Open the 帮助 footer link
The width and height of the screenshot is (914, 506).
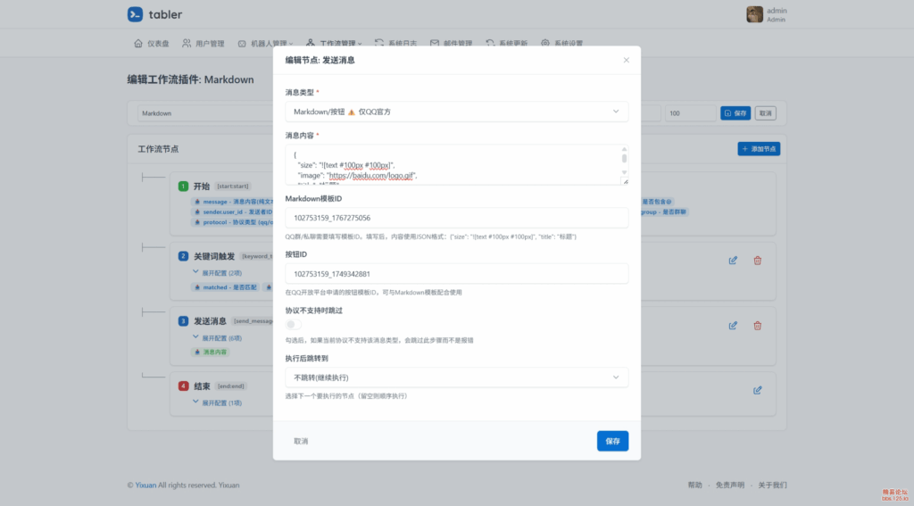694,485
